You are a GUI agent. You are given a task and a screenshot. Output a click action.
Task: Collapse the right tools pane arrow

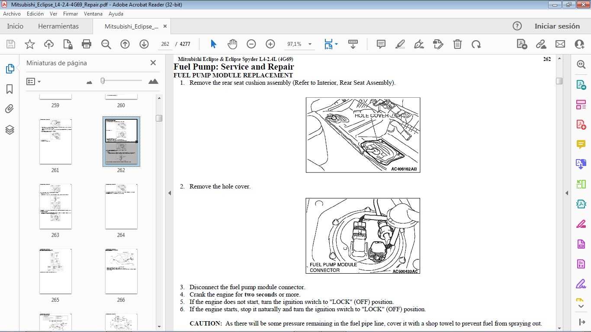pos(567,193)
